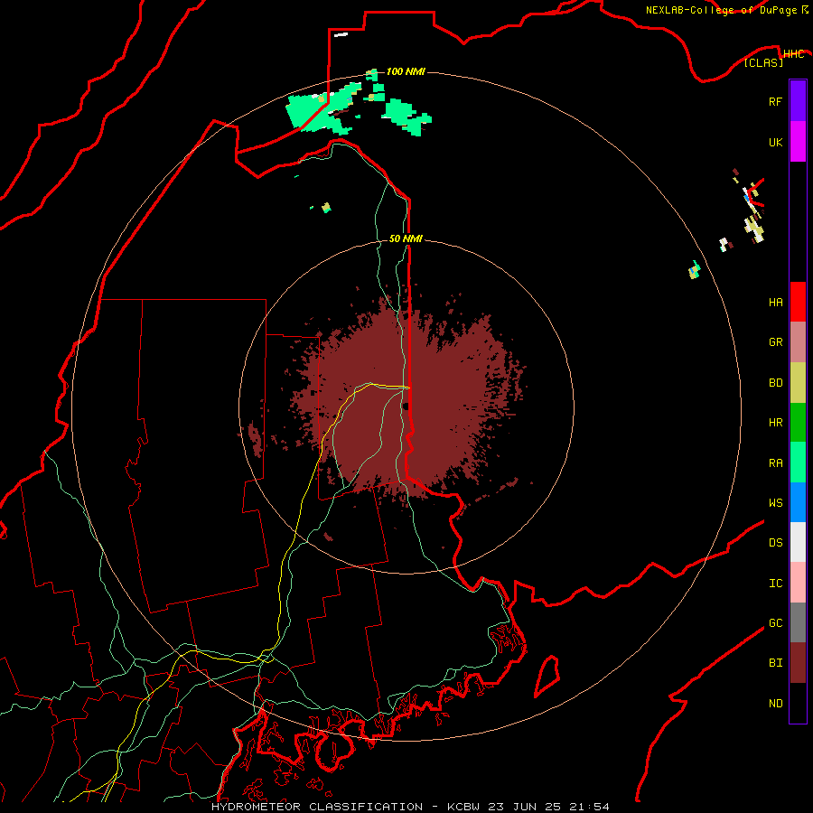This screenshot has height=813, width=813.
Task: Click the "IC" legend label
Action: click(775, 584)
